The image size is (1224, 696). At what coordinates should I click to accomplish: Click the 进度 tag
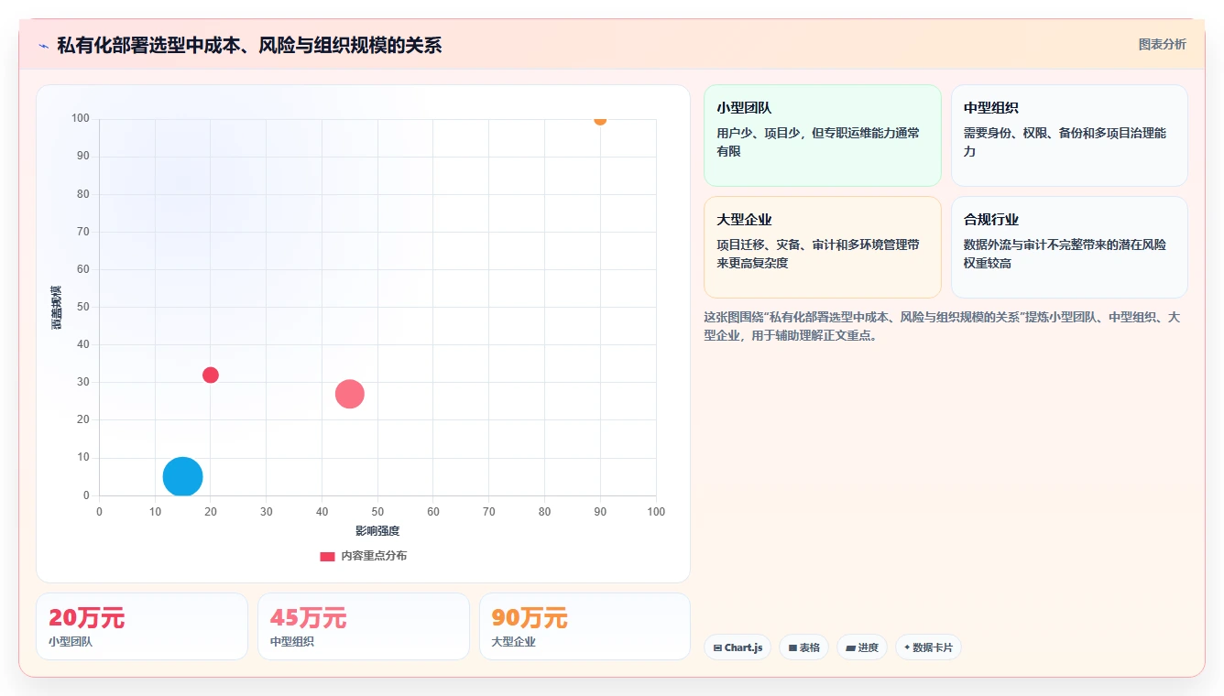click(x=862, y=647)
